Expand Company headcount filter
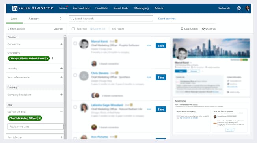The image size is (257, 143). 61,95
